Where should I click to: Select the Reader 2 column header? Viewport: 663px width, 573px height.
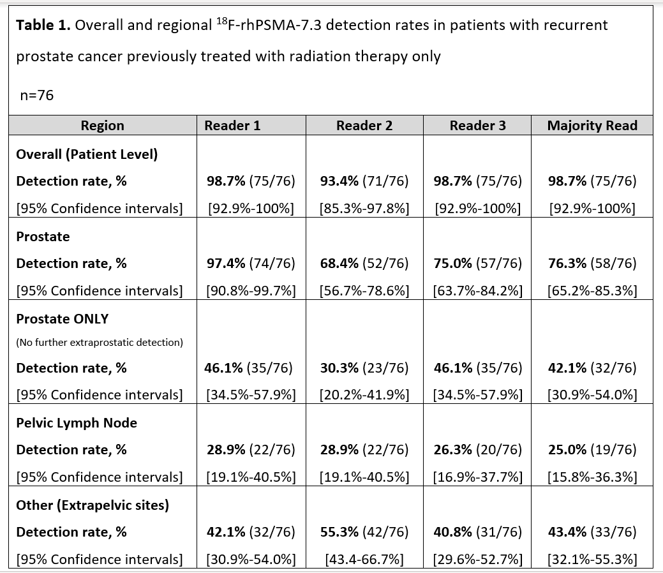point(364,126)
